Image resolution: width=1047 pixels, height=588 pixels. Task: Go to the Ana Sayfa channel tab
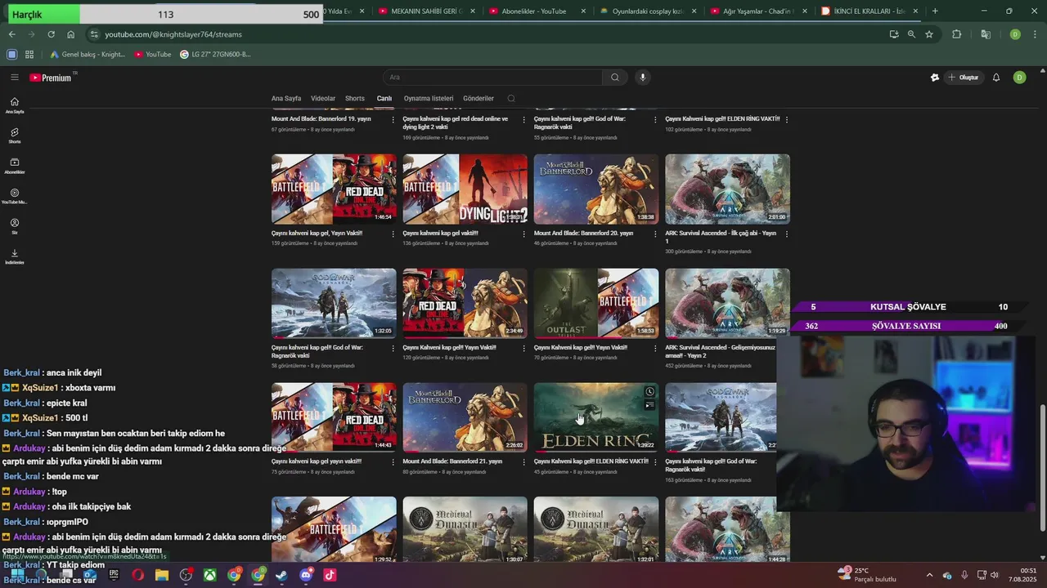286,99
